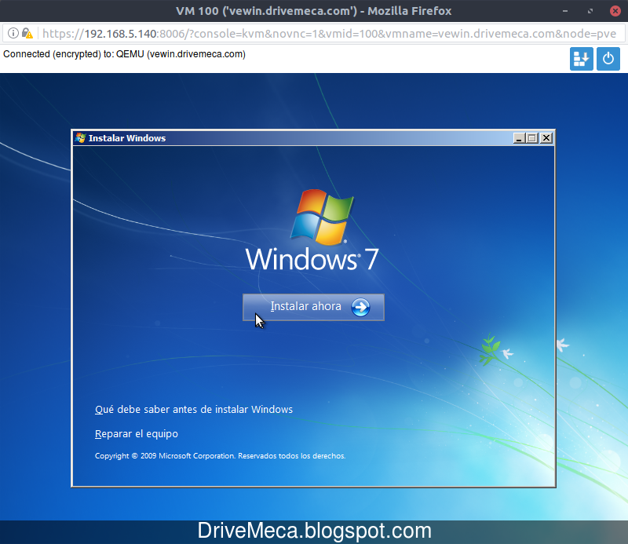The height and width of the screenshot is (544, 628).
Task: Click the Windows flag icon in the dialog title bar
Action: pos(81,138)
